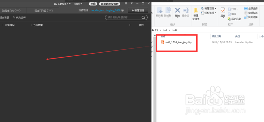
Task: Click the Houdini icon of the hip file
Action: (x=162, y=42)
